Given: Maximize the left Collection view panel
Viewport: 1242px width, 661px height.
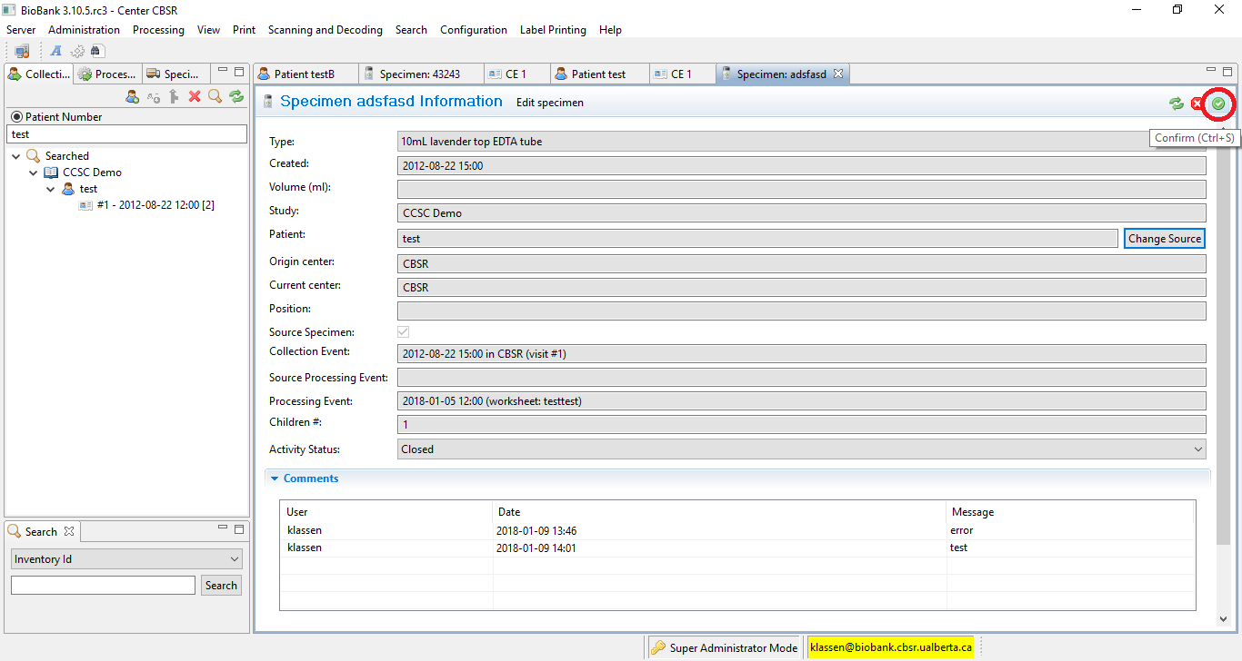Looking at the screenshot, I should [x=239, y=71].
